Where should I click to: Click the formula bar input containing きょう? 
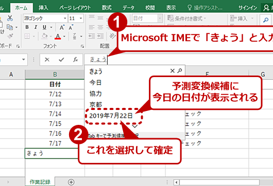point(179,60)
